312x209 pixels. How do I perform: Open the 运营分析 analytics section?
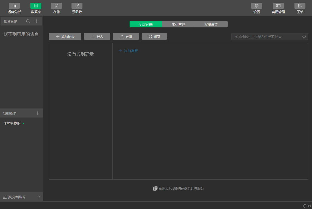pos(14,8)
